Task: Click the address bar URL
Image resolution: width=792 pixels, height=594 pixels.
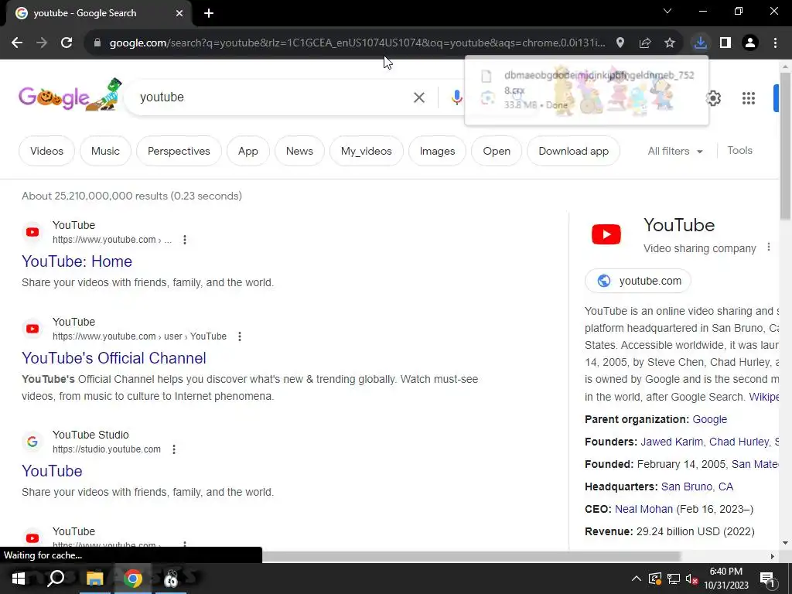Action: click(356, 43)
